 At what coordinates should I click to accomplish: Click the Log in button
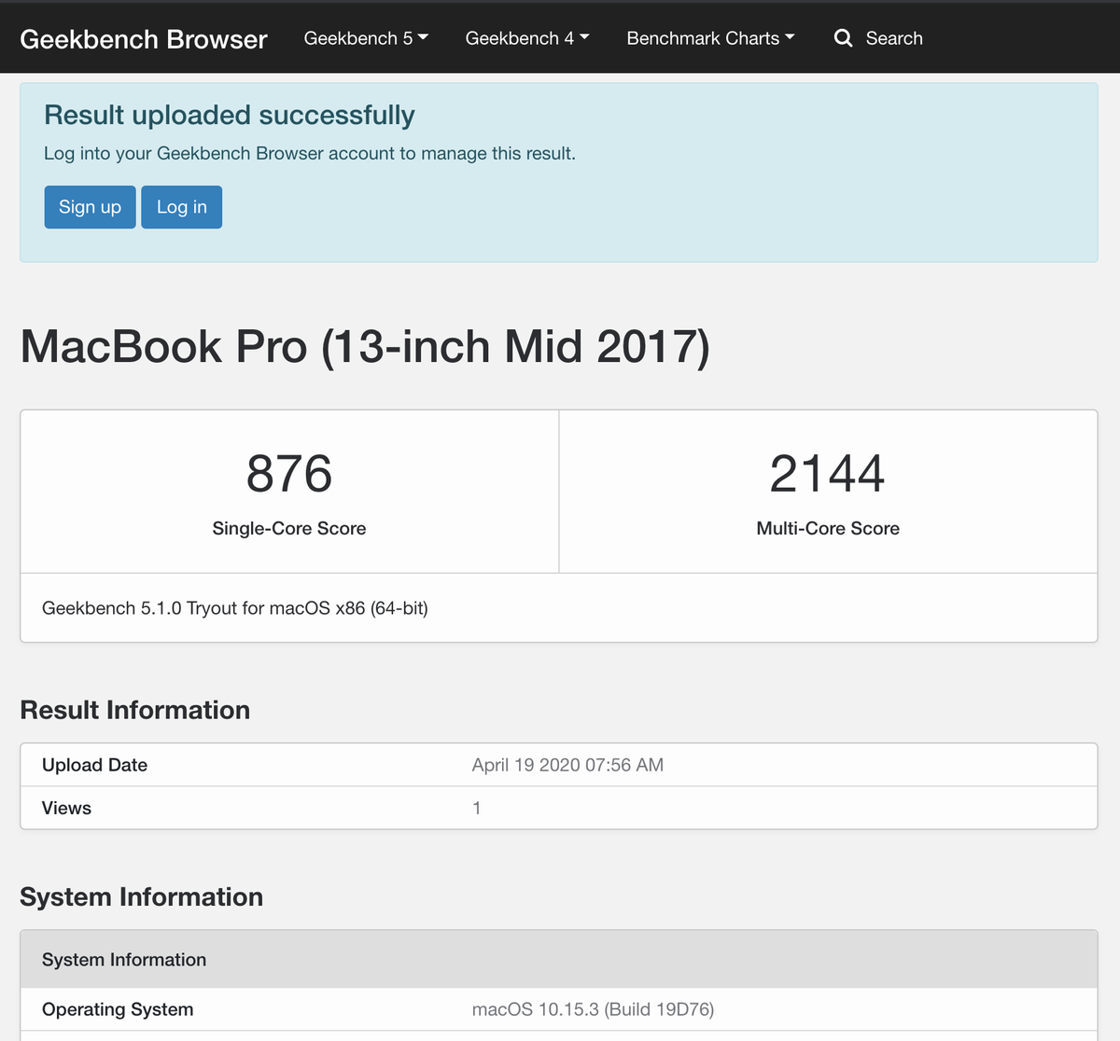[x=182, y=207]
